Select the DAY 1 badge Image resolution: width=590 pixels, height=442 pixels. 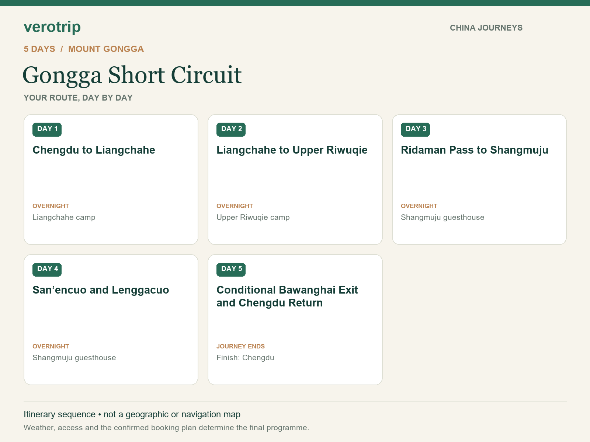pyautogui.click(x=47, y=129)
